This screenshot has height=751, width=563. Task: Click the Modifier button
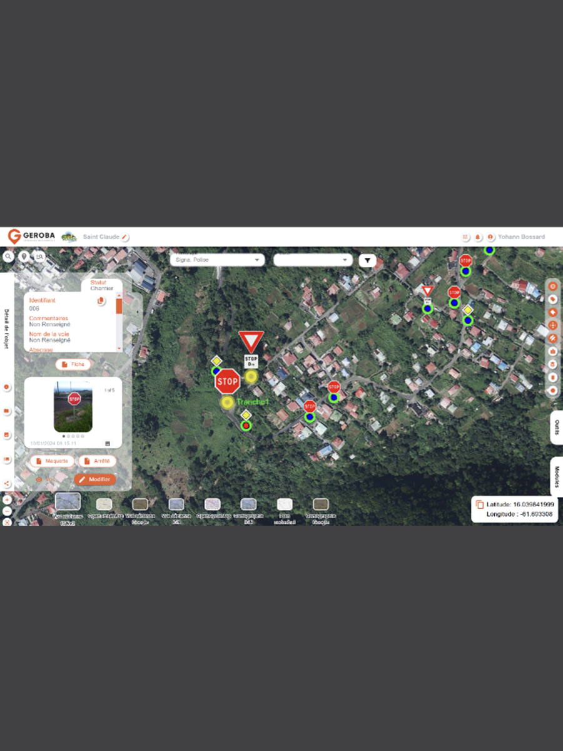coord(95,479)
